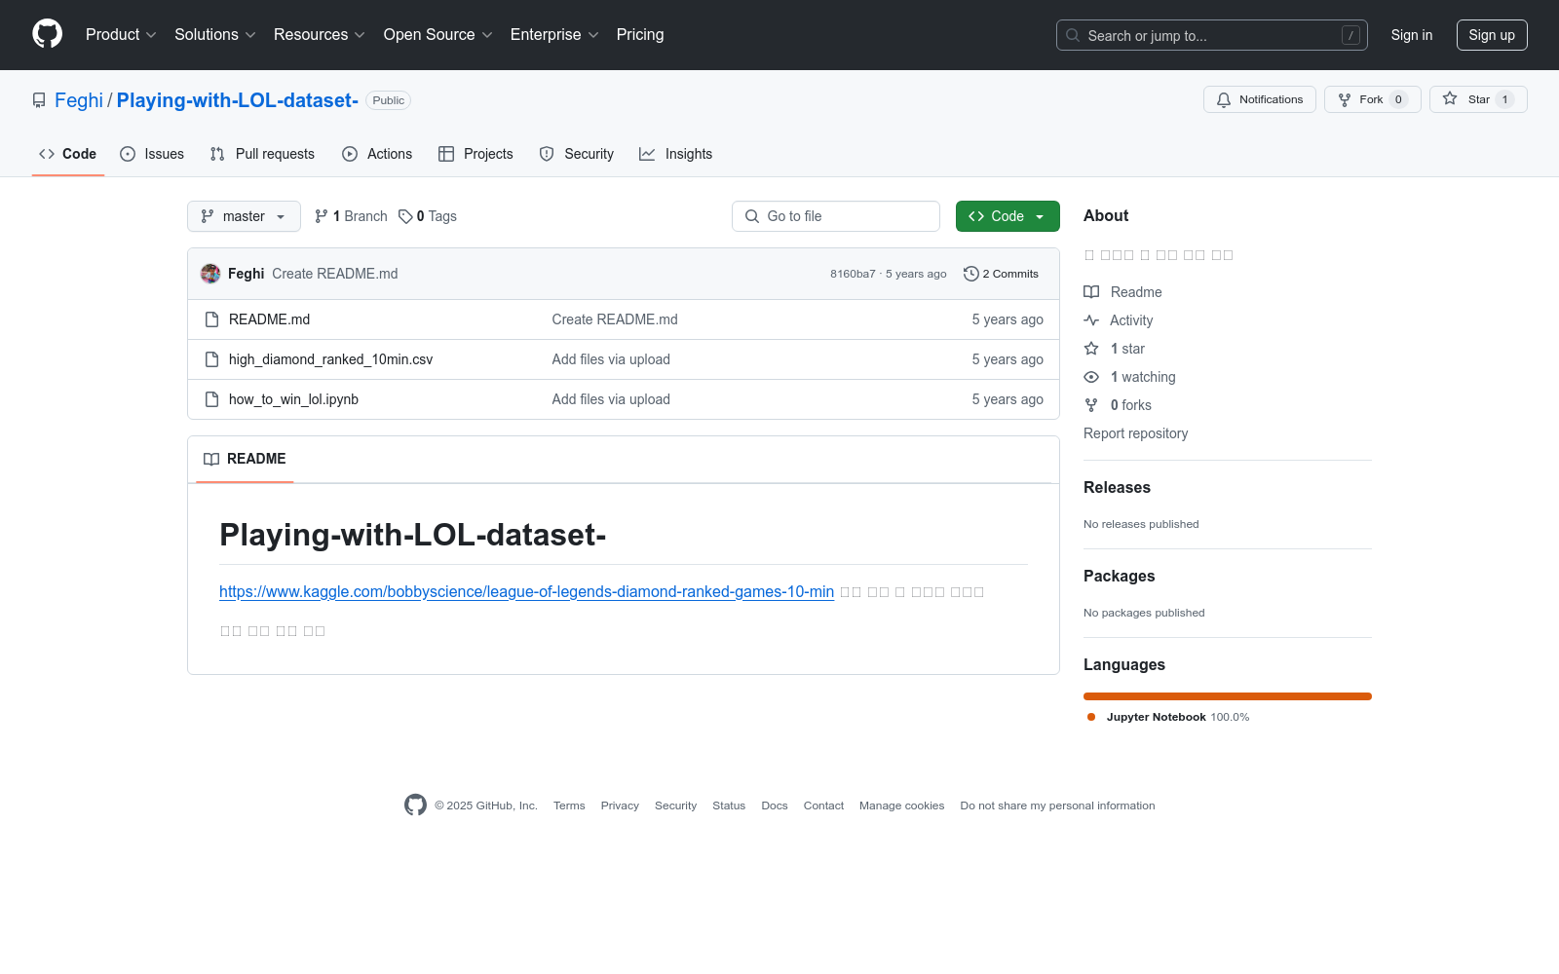This screenshot has width=1559, height=974.
Task: Open high_diamond_ranked_10min.csv file
Action: click(x=330, y=359)
